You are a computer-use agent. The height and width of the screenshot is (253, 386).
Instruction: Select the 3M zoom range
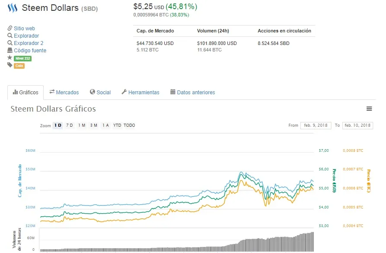coord(93,125)
